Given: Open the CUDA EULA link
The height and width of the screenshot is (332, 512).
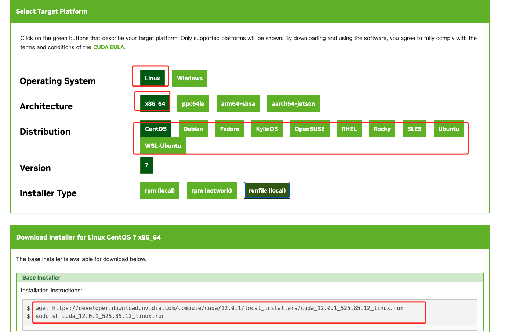Looking at the screenshot, I should (x=109, y=47).
